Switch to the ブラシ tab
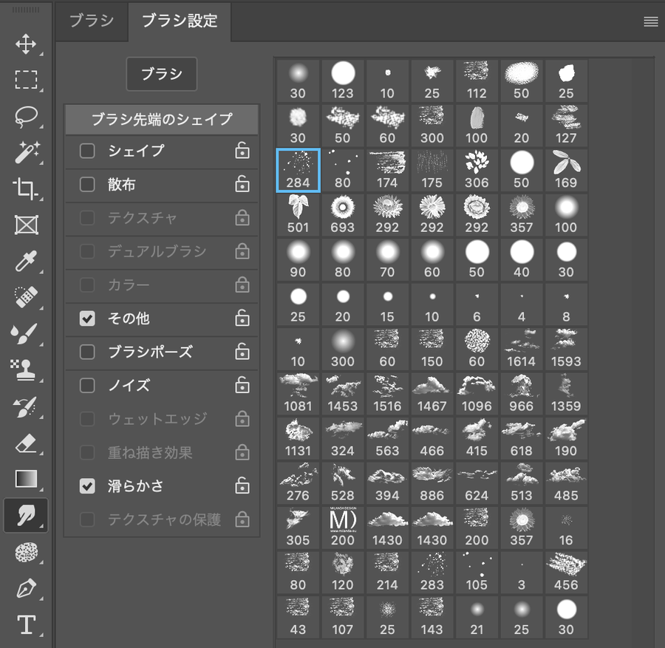This screenshot has width=665, height=648. pyautogui.click(x=92, y=21)
